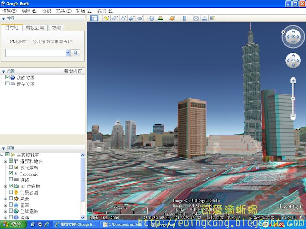The width and height of the screenshot is (306, 229).
Task: Open the 檢視 menu
Action: click(46, 11)
